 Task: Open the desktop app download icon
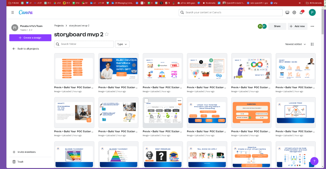pos(287,12)
